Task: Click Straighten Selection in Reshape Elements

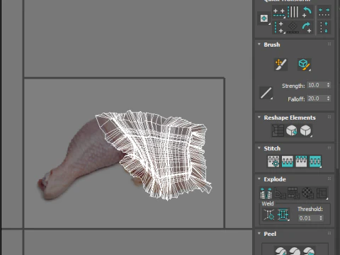Action: pyautogui.click(x=278, y=130)
